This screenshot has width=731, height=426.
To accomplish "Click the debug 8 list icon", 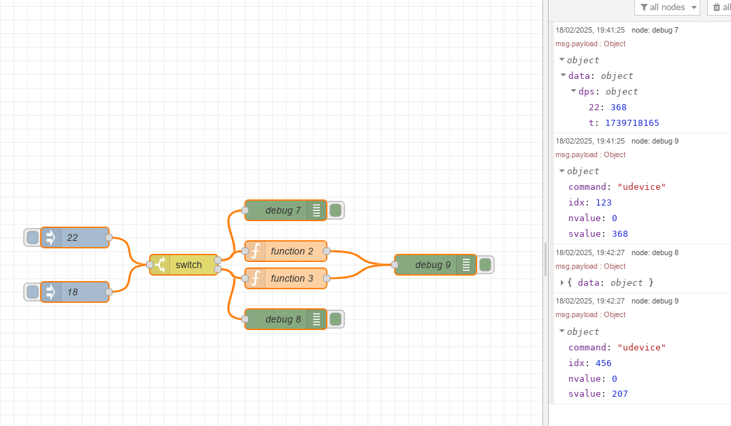I will click(316, 319).
